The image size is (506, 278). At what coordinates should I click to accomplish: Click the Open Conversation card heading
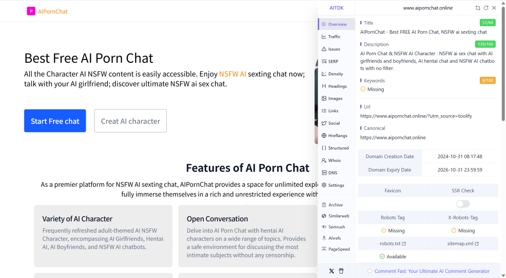[217, 219]
